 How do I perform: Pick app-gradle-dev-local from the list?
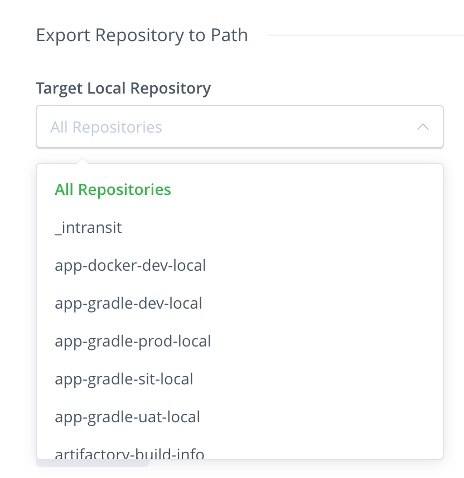click(128, 304)
